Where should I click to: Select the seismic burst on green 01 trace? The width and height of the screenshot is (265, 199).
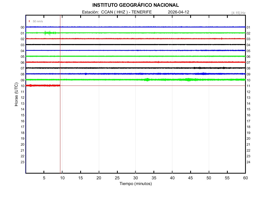49,33
